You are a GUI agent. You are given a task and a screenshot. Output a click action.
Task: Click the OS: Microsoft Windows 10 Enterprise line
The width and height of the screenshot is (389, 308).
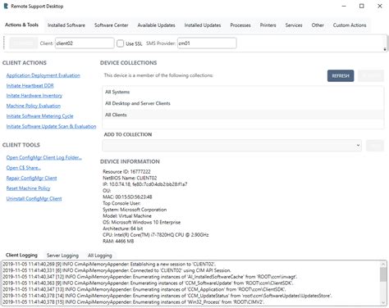(141, 222)
